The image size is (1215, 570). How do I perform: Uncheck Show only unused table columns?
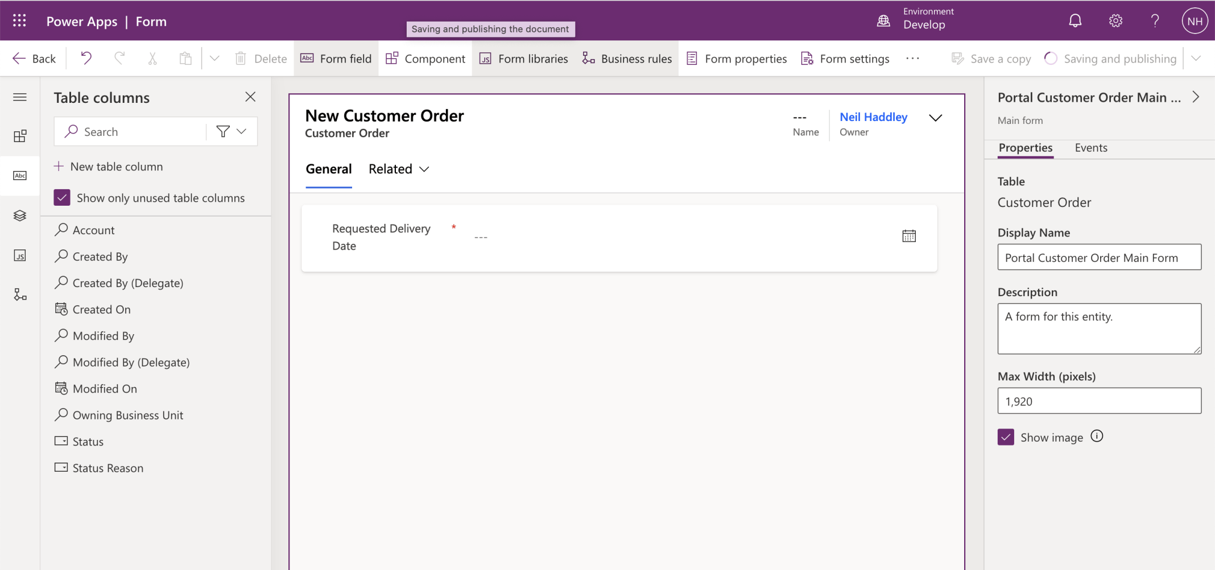coord(62,198)
